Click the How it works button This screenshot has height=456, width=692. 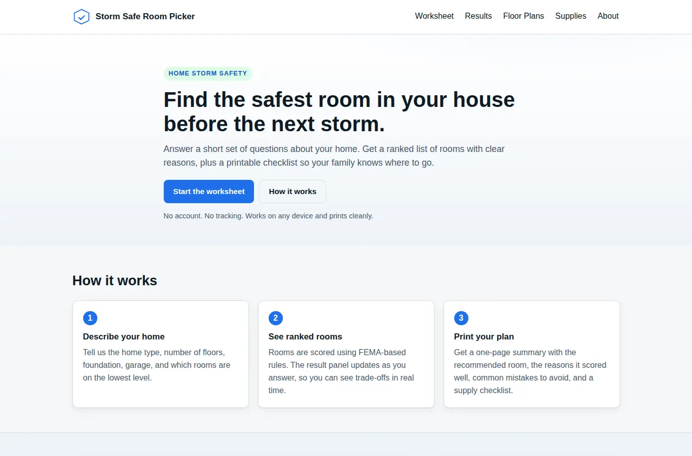pyautogui.click(x=293, y=192)
